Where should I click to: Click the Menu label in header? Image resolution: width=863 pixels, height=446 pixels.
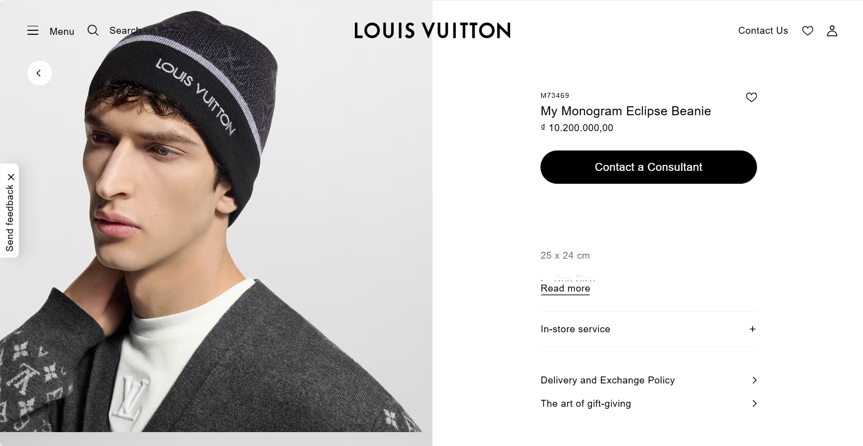coord(62,31)
